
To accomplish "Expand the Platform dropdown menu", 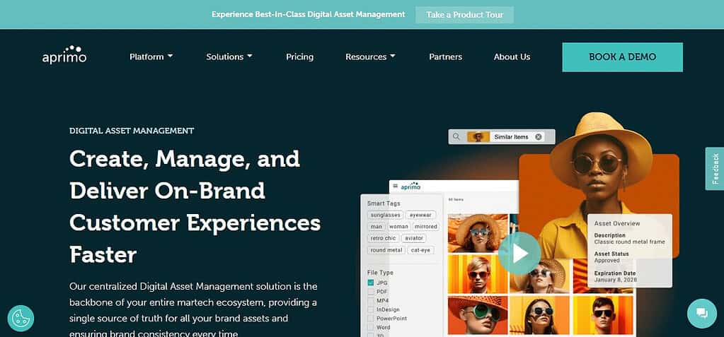I will pyautogui.click(x=151, y=57).
